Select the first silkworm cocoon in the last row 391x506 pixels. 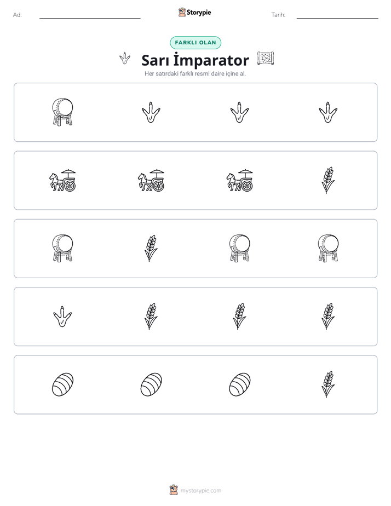pyautogui.click(x=62, y=384)
